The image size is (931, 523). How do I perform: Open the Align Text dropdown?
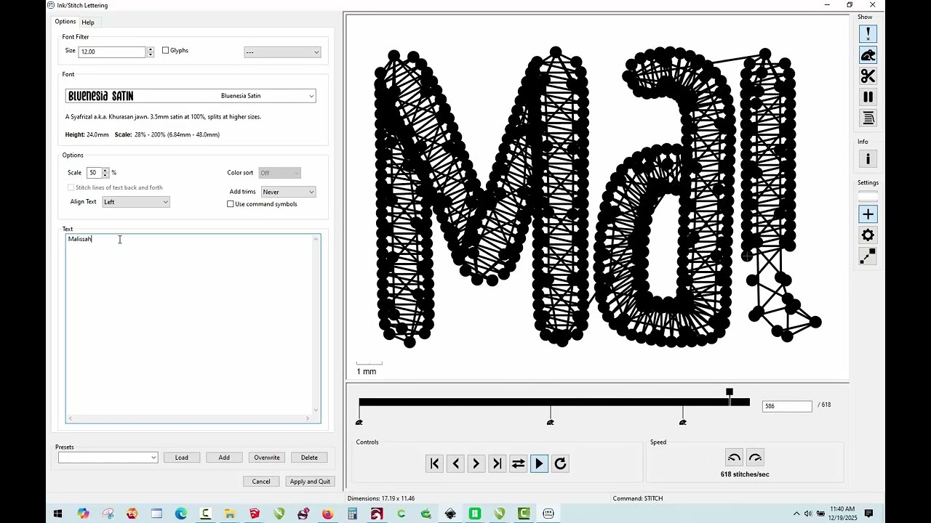click(136, 202)
